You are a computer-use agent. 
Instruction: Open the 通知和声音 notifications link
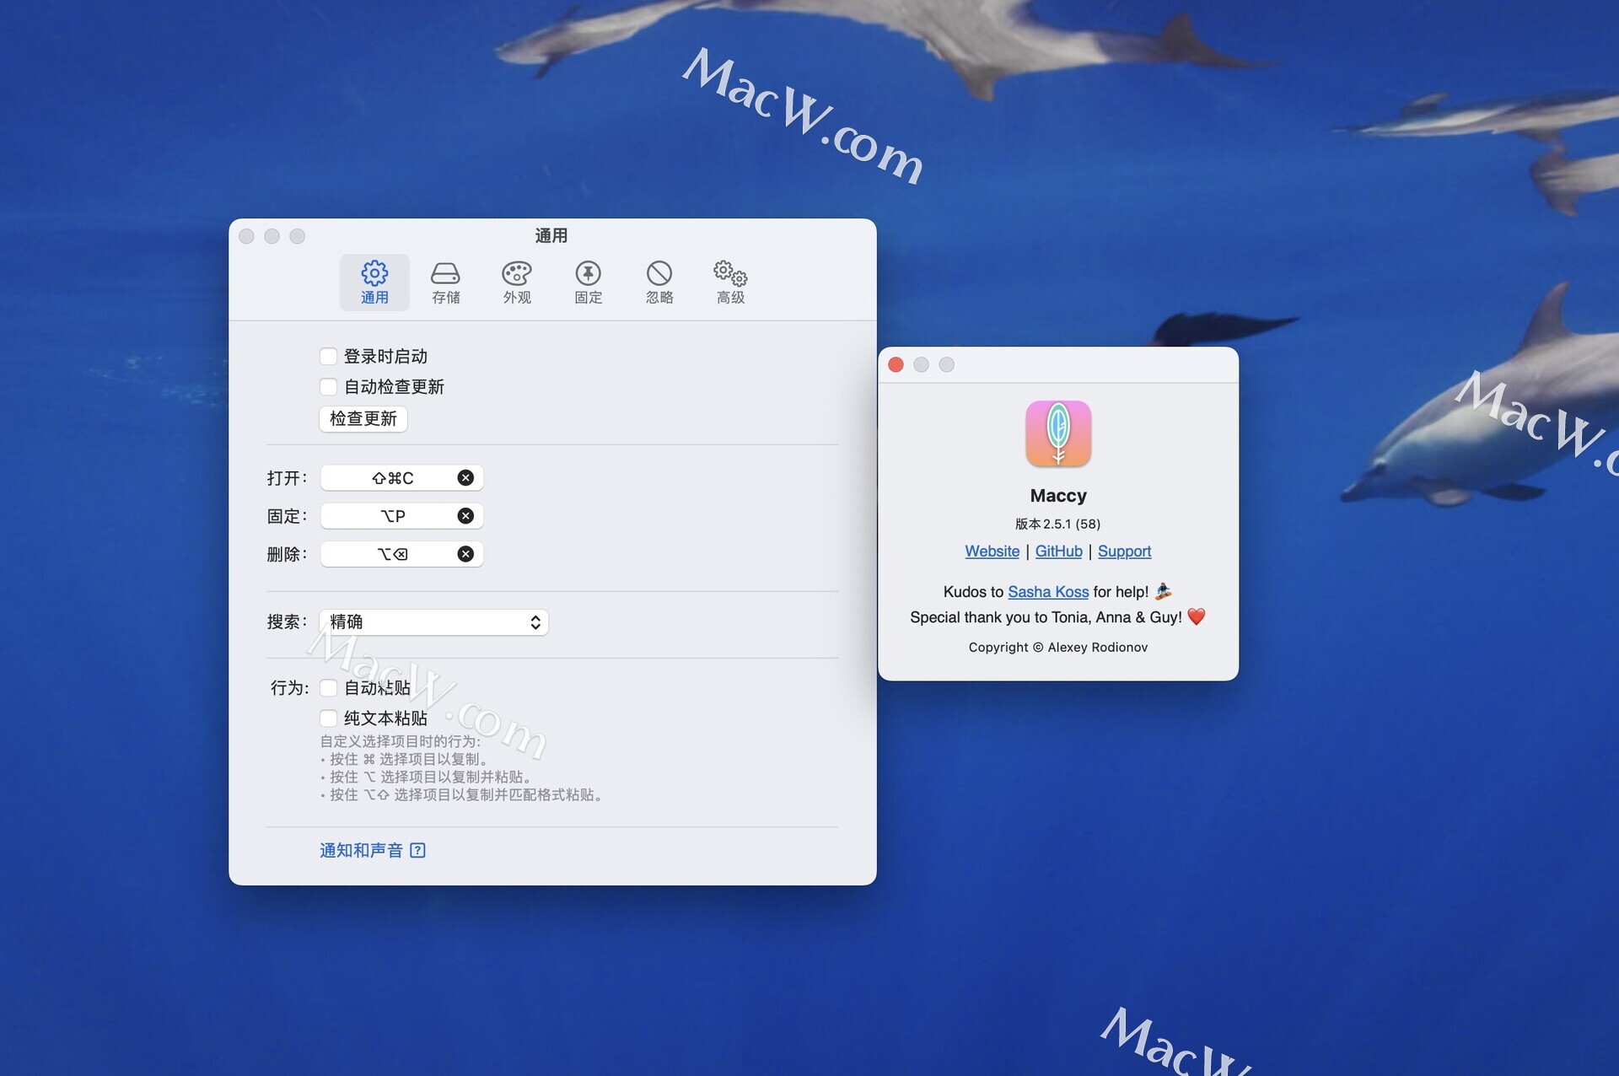[361, 850]
